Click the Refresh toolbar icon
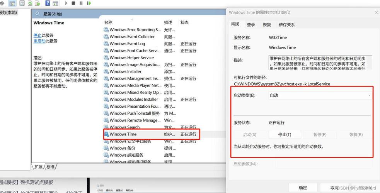 pos(30,3)
